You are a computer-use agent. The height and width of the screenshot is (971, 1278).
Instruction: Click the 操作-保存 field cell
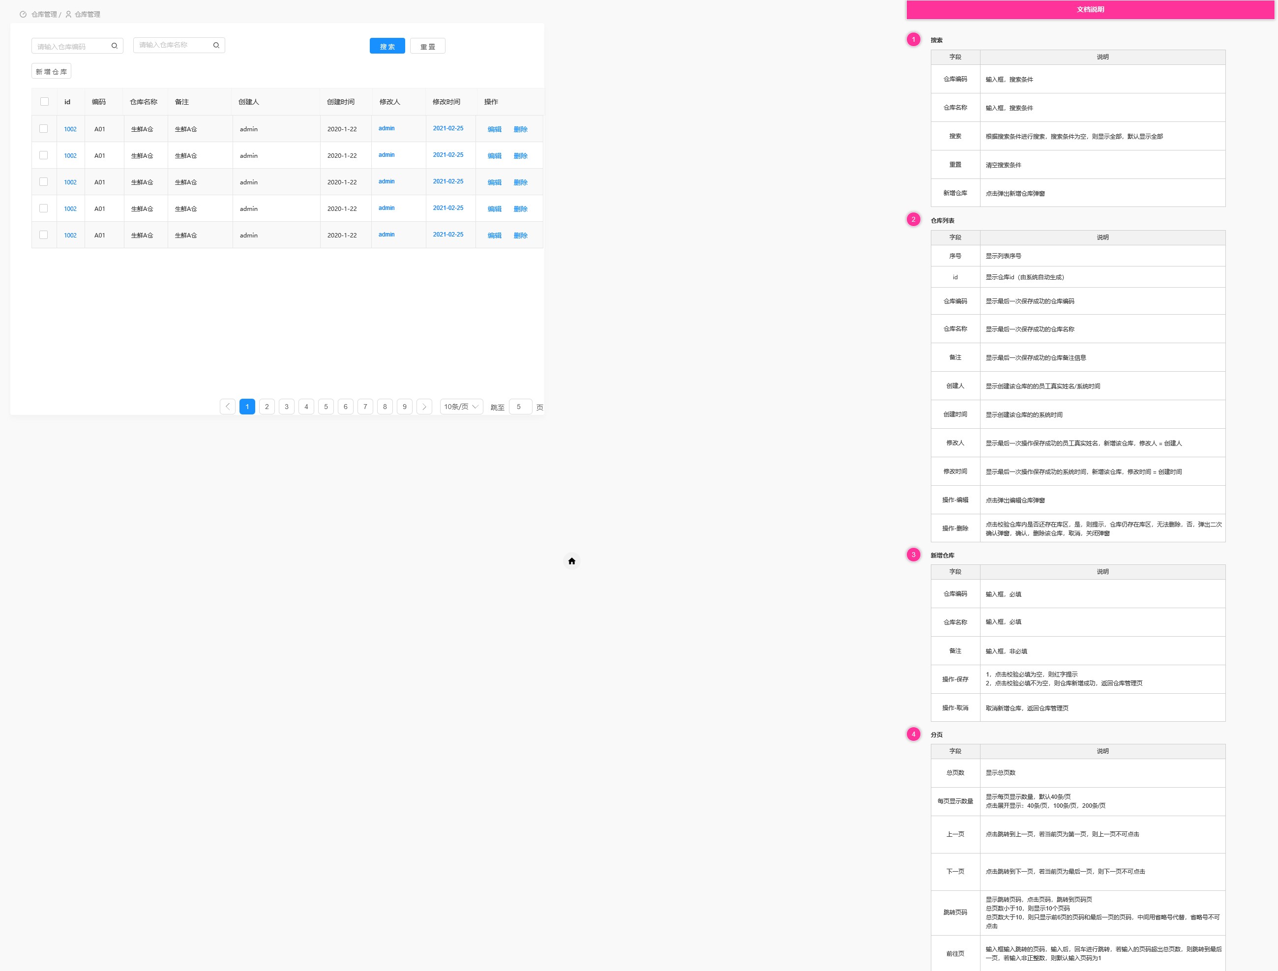click(x=955, y=679)
